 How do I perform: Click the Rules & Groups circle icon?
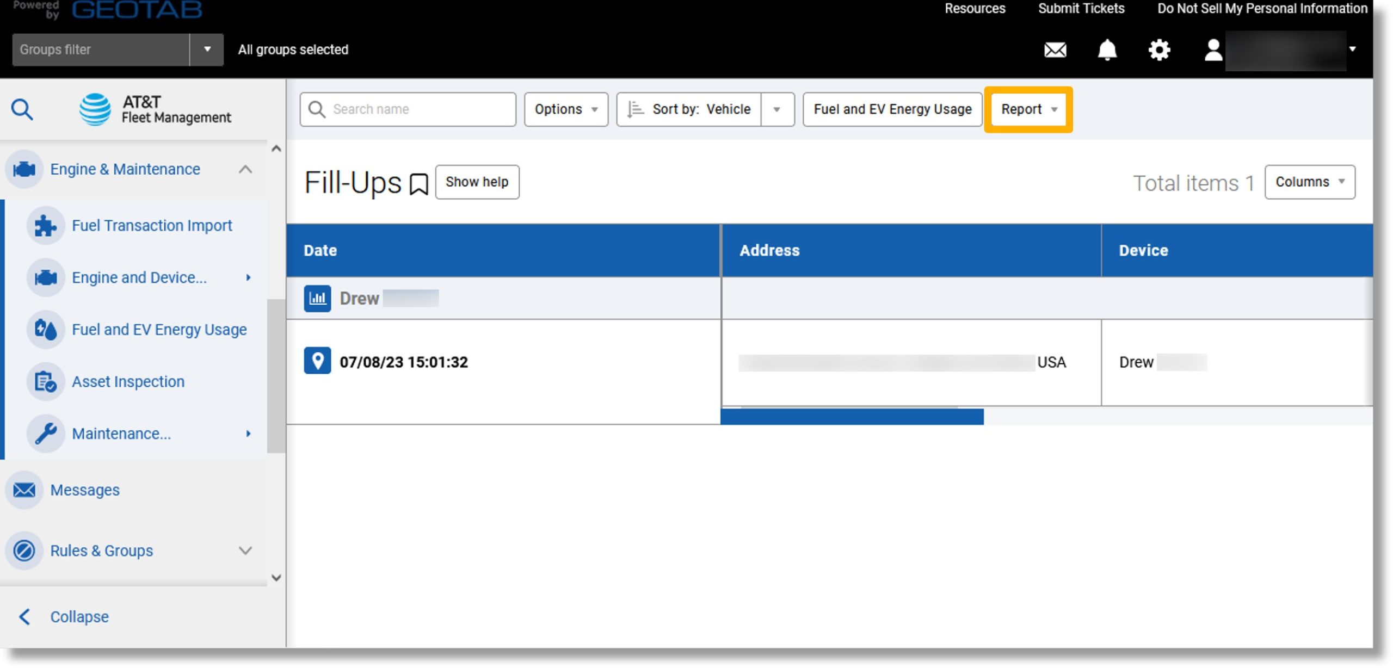click(24, 551)
